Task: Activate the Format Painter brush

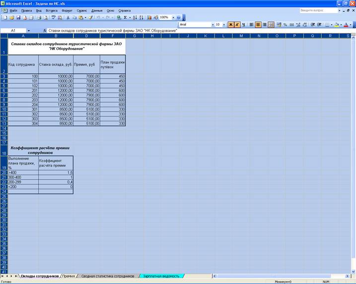Action: (90, 17)
